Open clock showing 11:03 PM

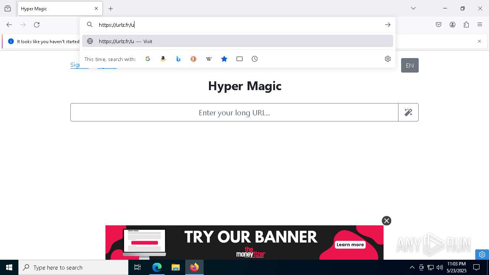(457, 267)
